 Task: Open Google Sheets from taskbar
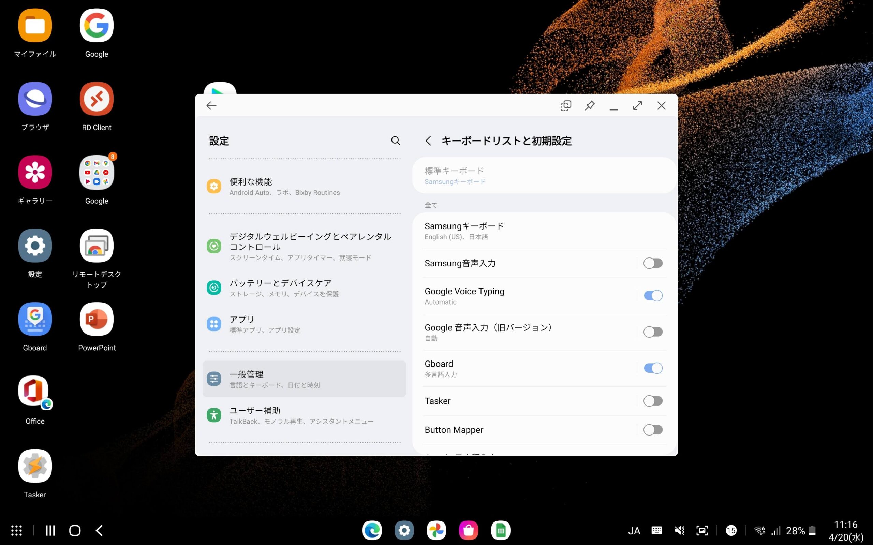click(501, 530)
